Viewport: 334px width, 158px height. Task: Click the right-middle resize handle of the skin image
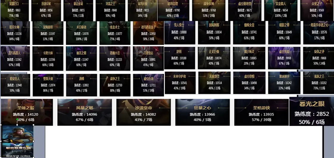pyautogui.click(x=33, y=141)
